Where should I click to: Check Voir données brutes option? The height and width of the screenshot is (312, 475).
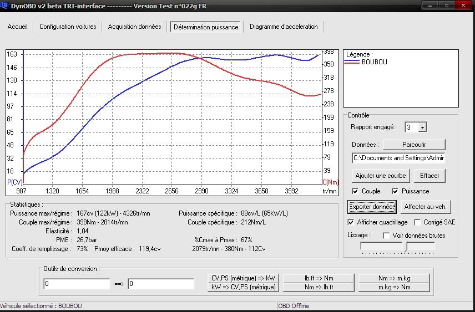point(386,236)
